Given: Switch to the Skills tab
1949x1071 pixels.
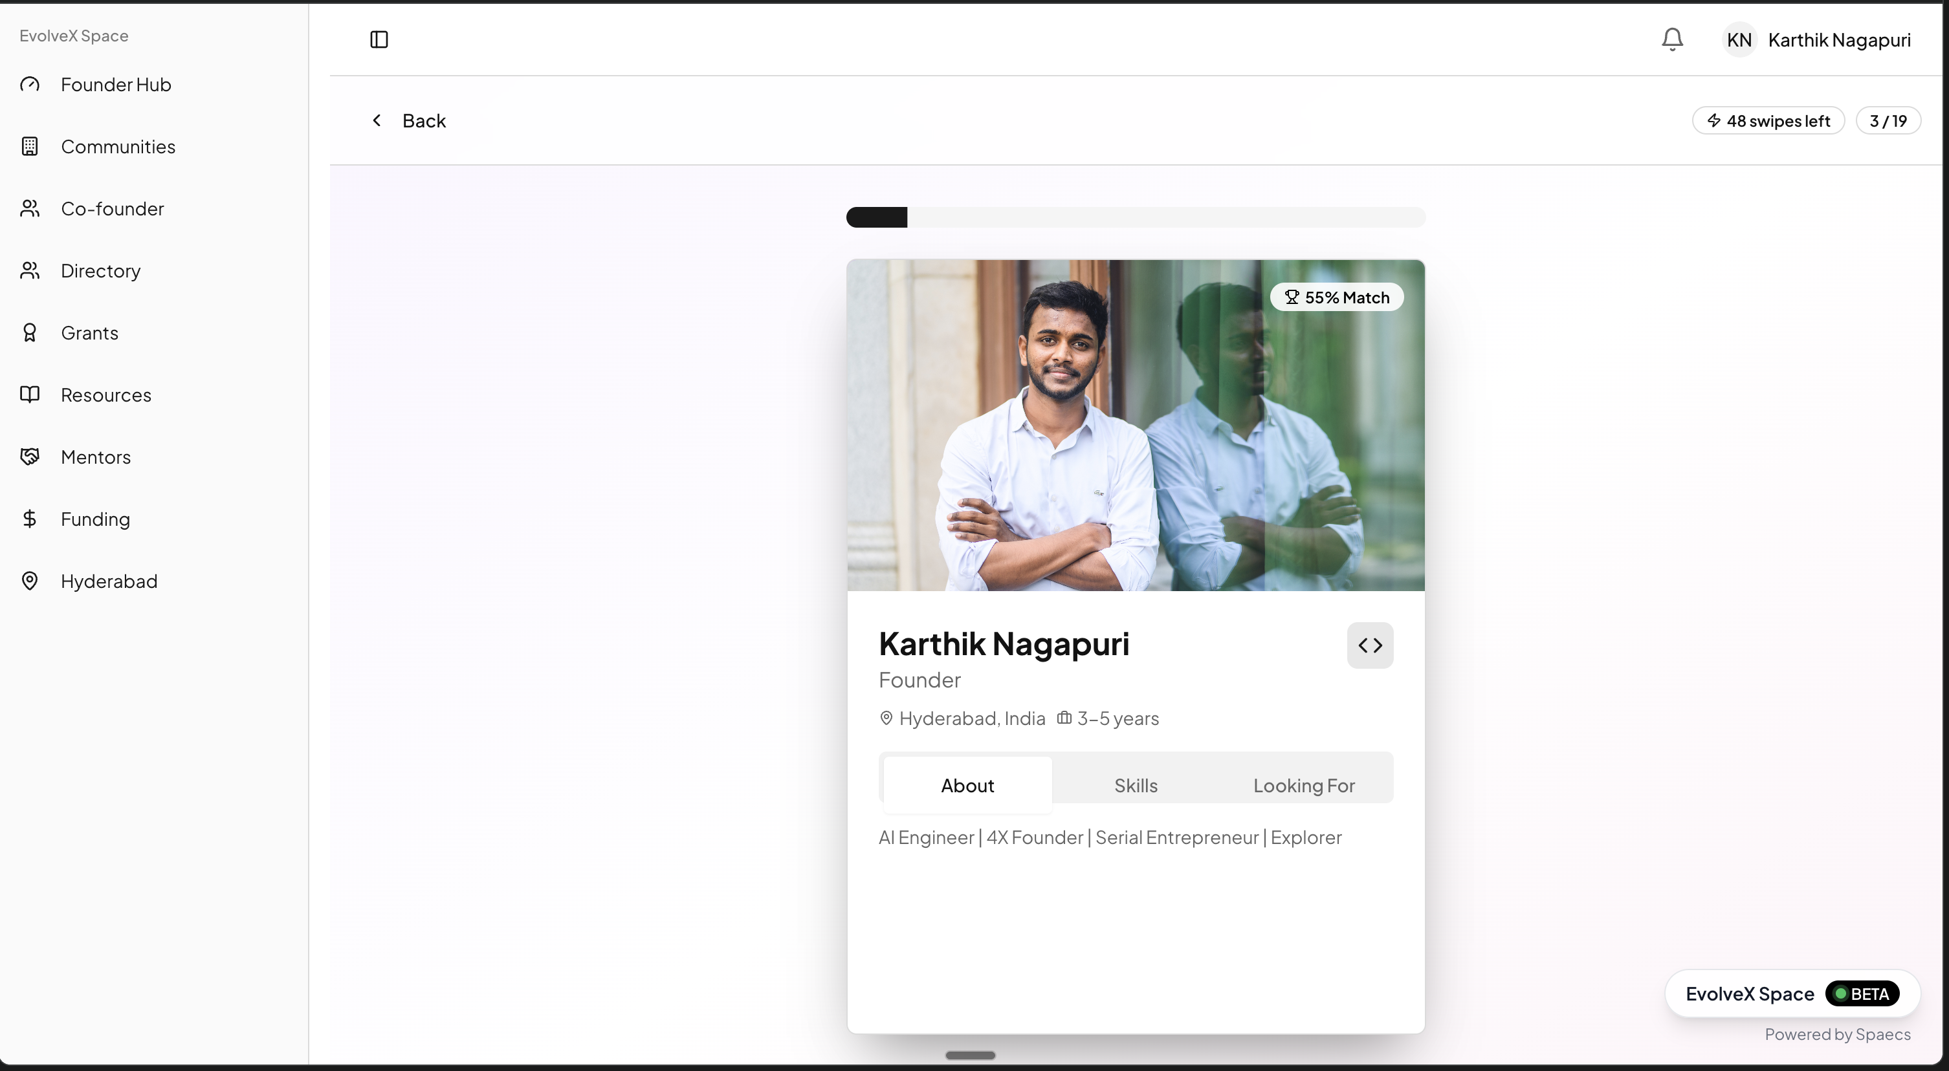Looking at the screenshot, I should (1135, 785).
